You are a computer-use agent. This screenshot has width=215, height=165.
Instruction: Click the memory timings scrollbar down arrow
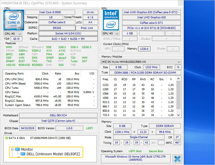pos(178,115)
